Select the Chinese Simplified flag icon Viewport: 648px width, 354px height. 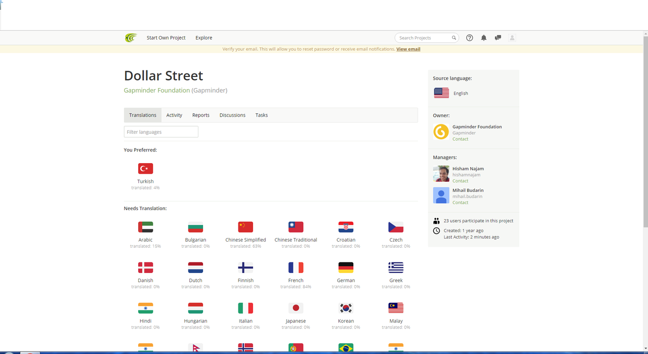pyautogui.click(x=246, y=227)
